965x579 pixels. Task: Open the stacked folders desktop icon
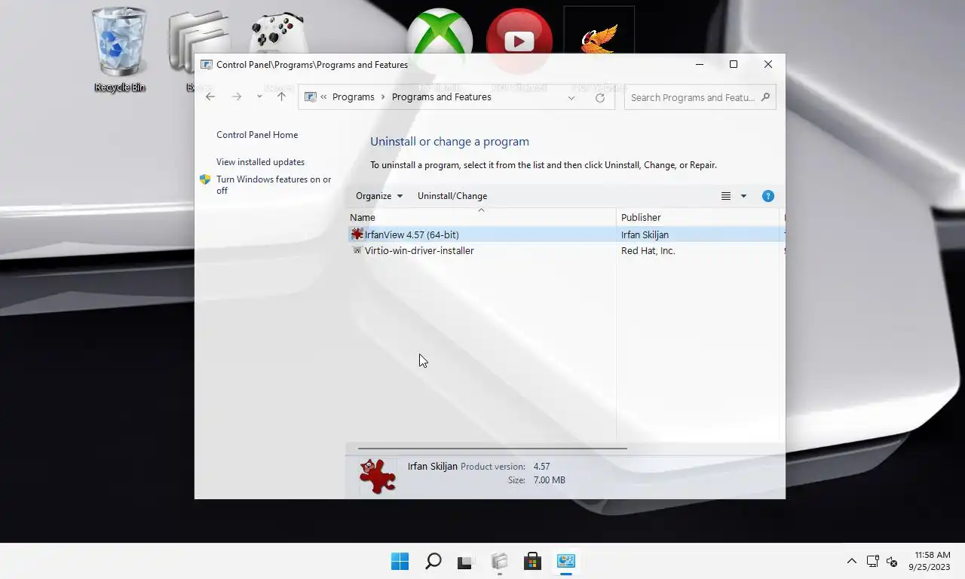tap(198, 42)
